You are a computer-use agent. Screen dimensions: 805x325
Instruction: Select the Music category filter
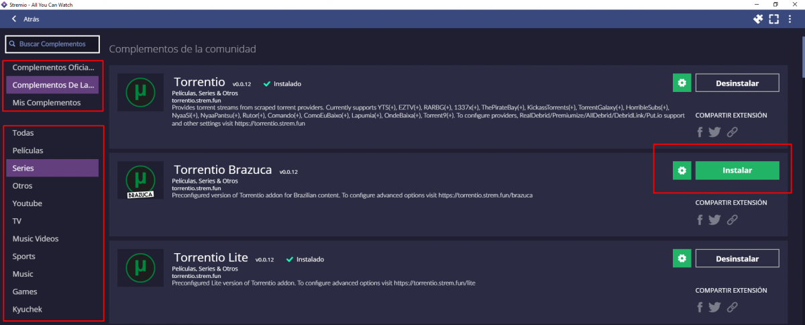click(52, 274)
